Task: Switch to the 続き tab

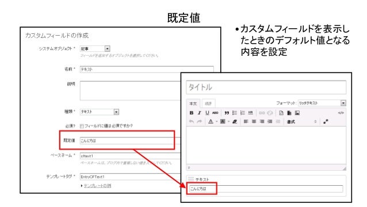Action: point(208,103)
